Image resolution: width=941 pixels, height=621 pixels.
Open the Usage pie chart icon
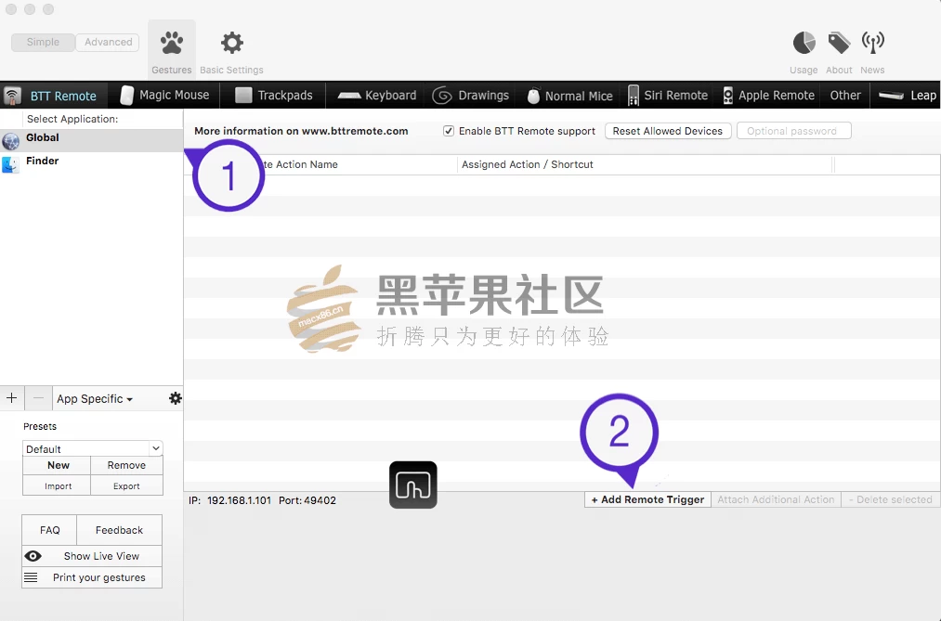(804, 43)
